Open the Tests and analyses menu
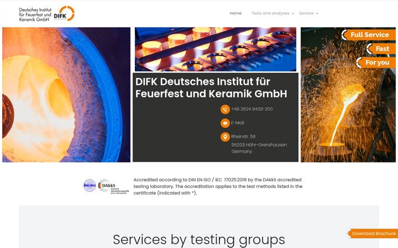 [x=270, y=13]
